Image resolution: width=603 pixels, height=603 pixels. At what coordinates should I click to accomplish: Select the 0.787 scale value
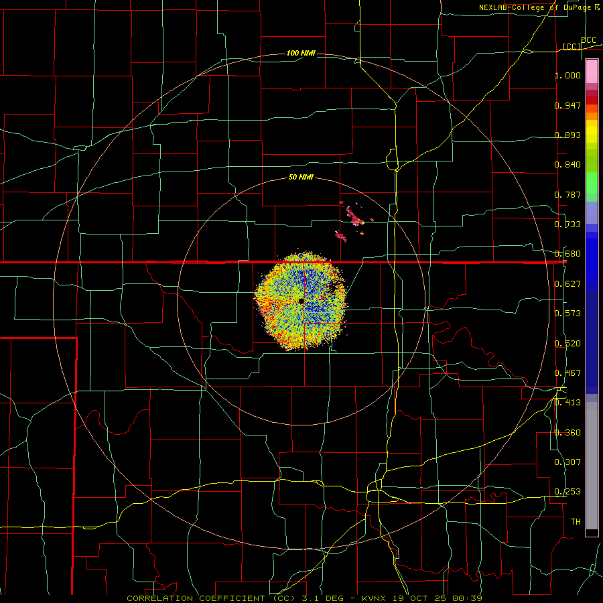[567, 194]
